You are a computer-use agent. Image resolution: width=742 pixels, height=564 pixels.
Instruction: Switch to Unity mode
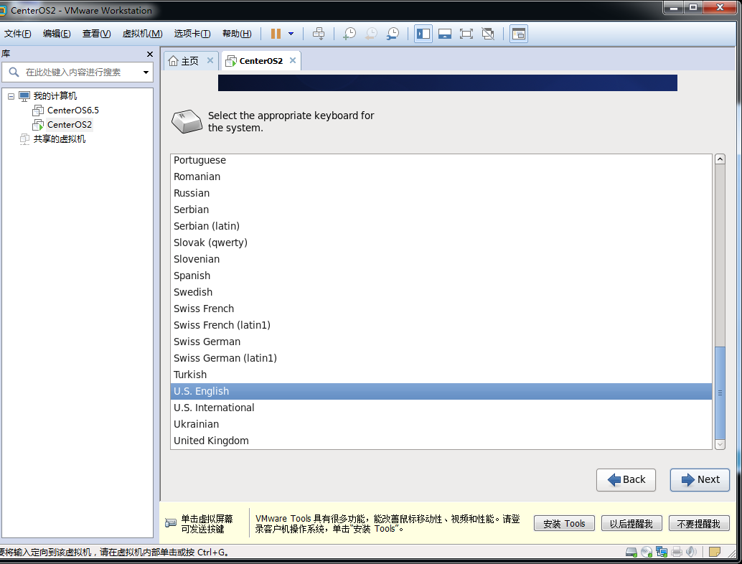pyautogui.click(x=488, y=34)
